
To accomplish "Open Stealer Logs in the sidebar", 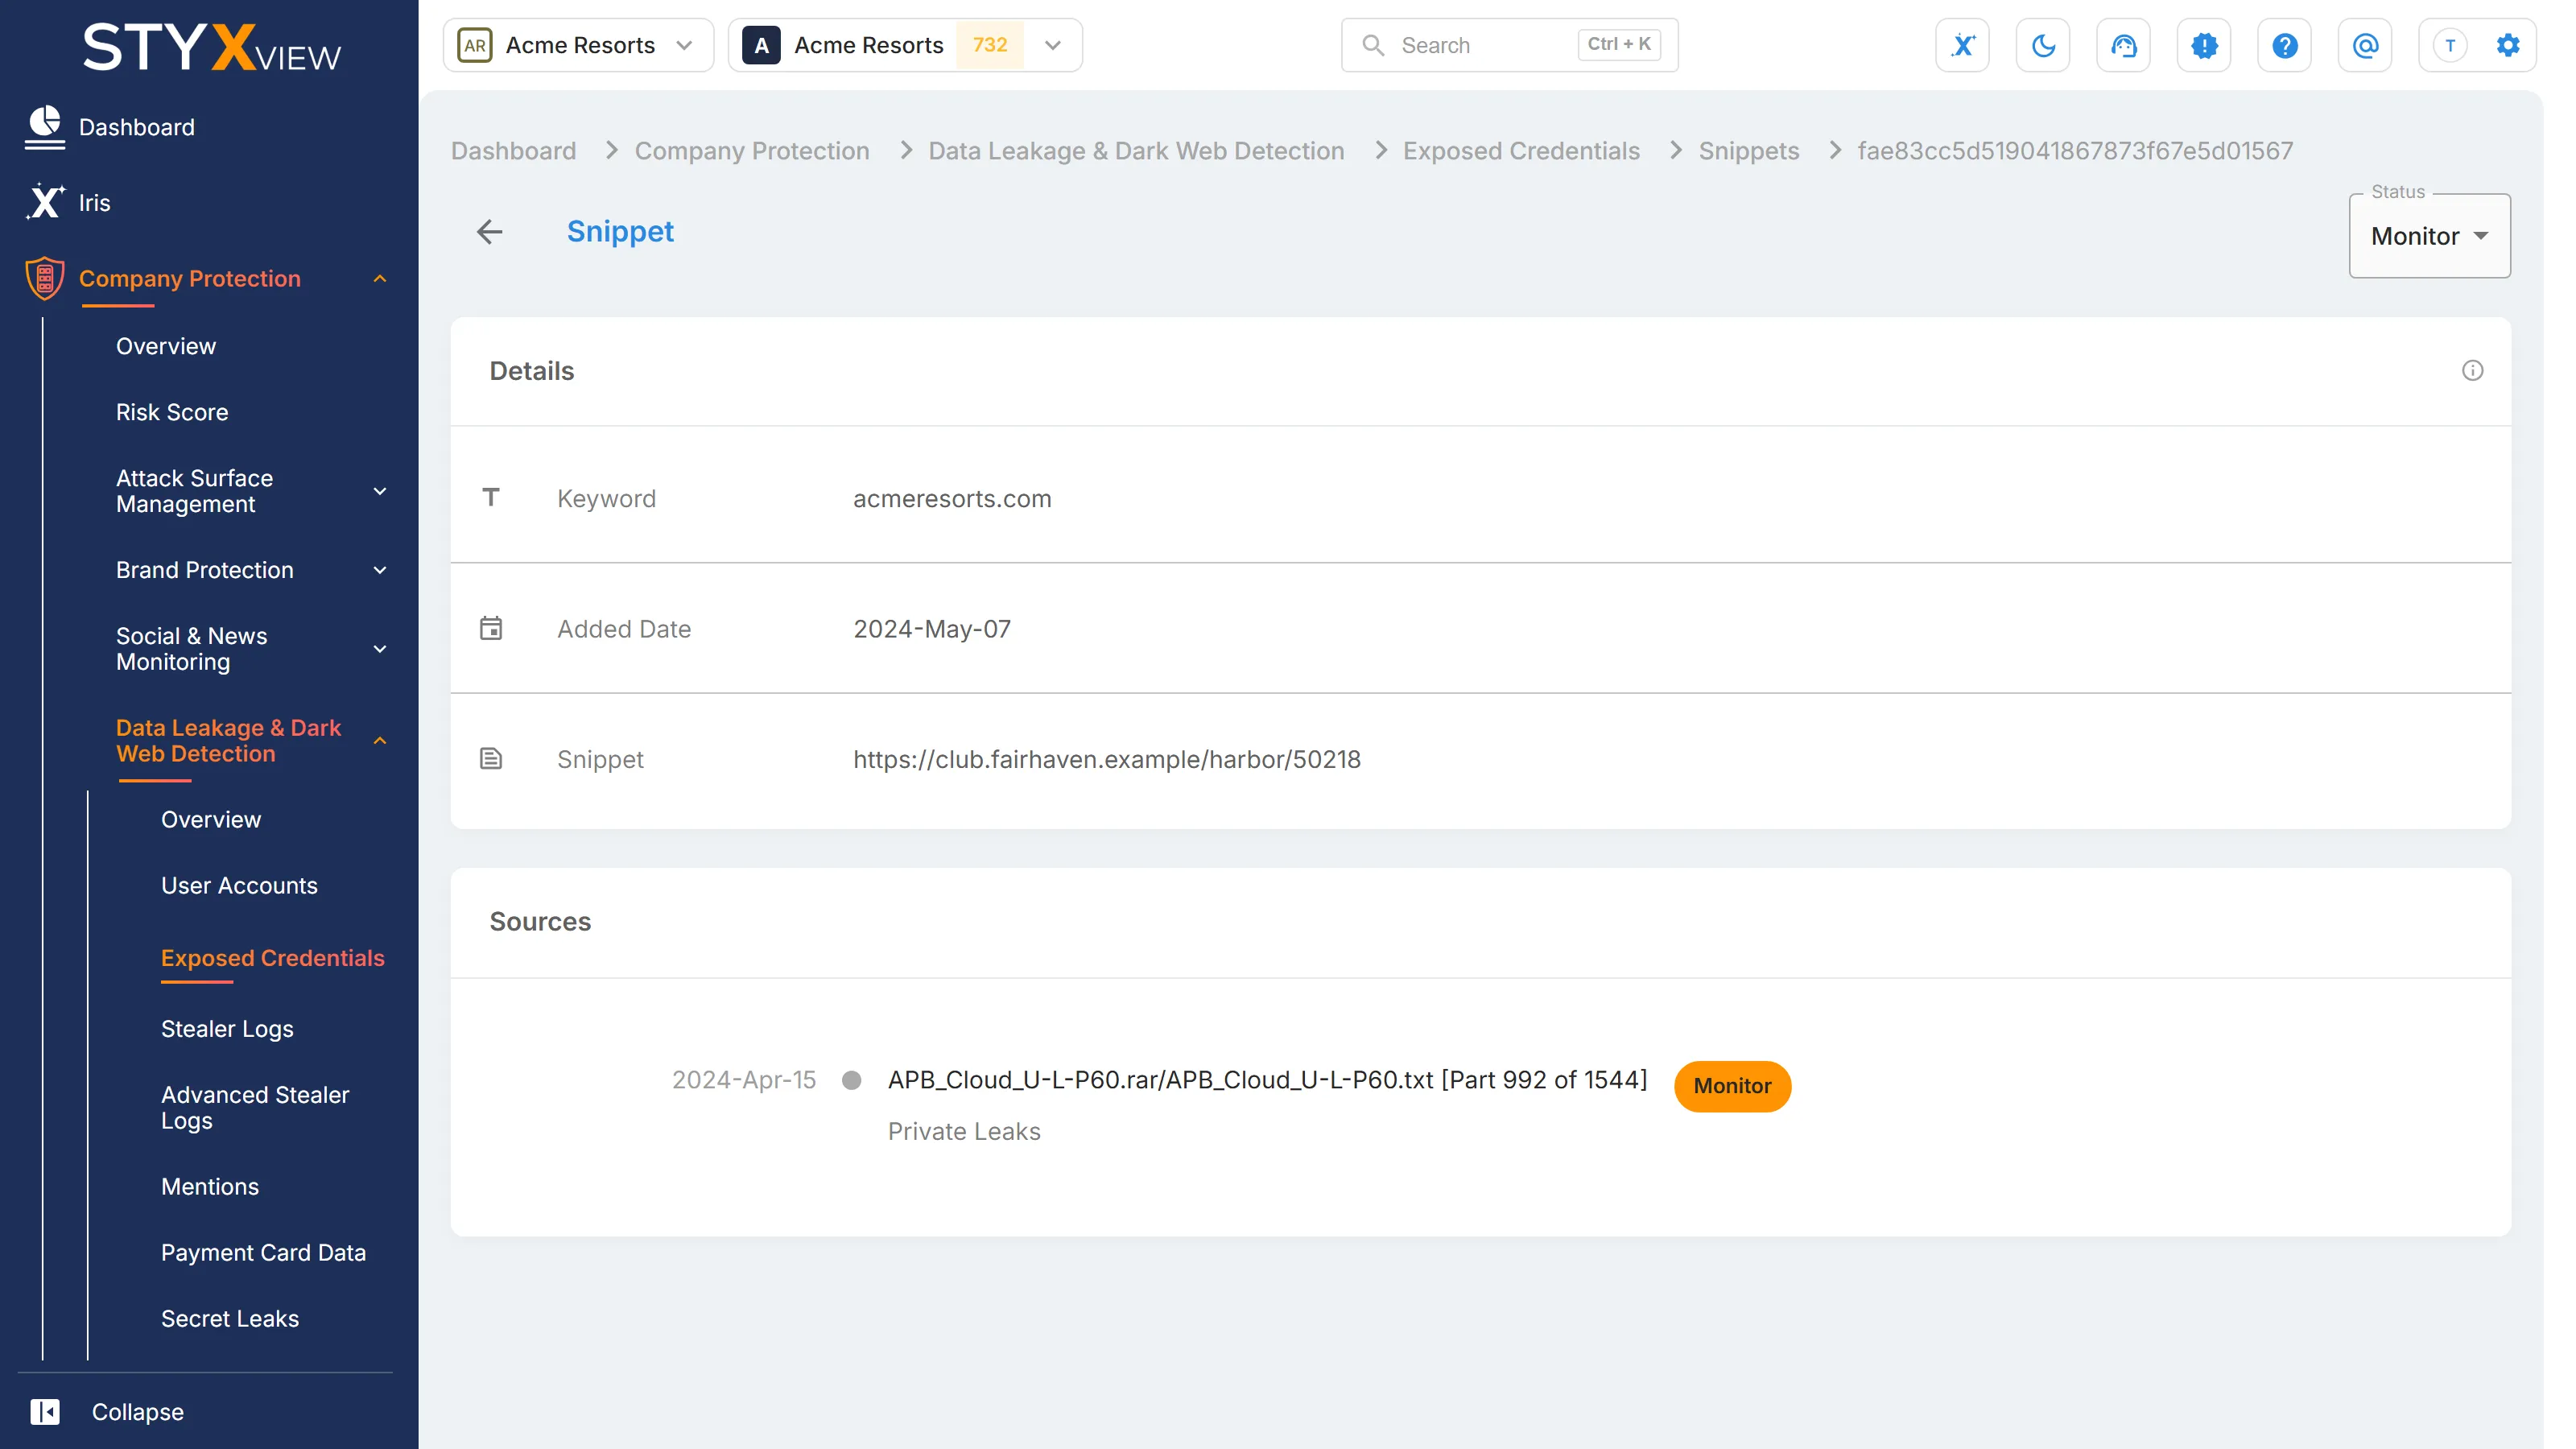I will pyautogui.click(x=227, y=1029).
